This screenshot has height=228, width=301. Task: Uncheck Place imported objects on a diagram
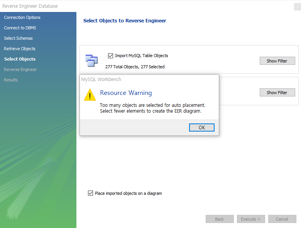(90, 193)
